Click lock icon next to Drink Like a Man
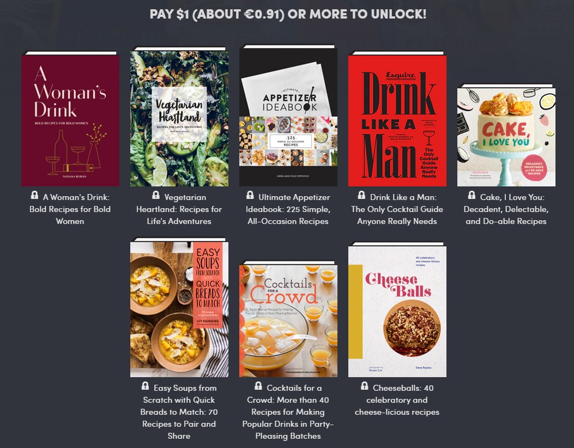Screen dimensions: 574x448 pos(361,195)
